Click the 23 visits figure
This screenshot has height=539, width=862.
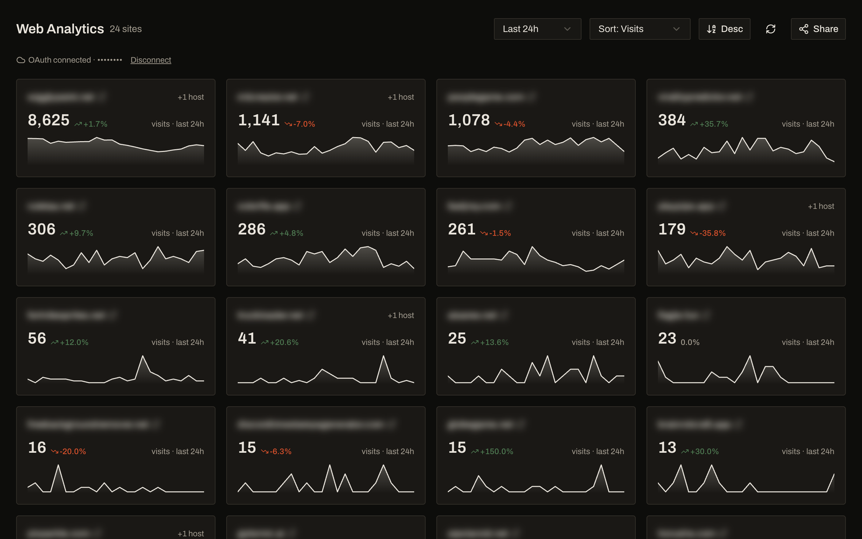[668, 338]
